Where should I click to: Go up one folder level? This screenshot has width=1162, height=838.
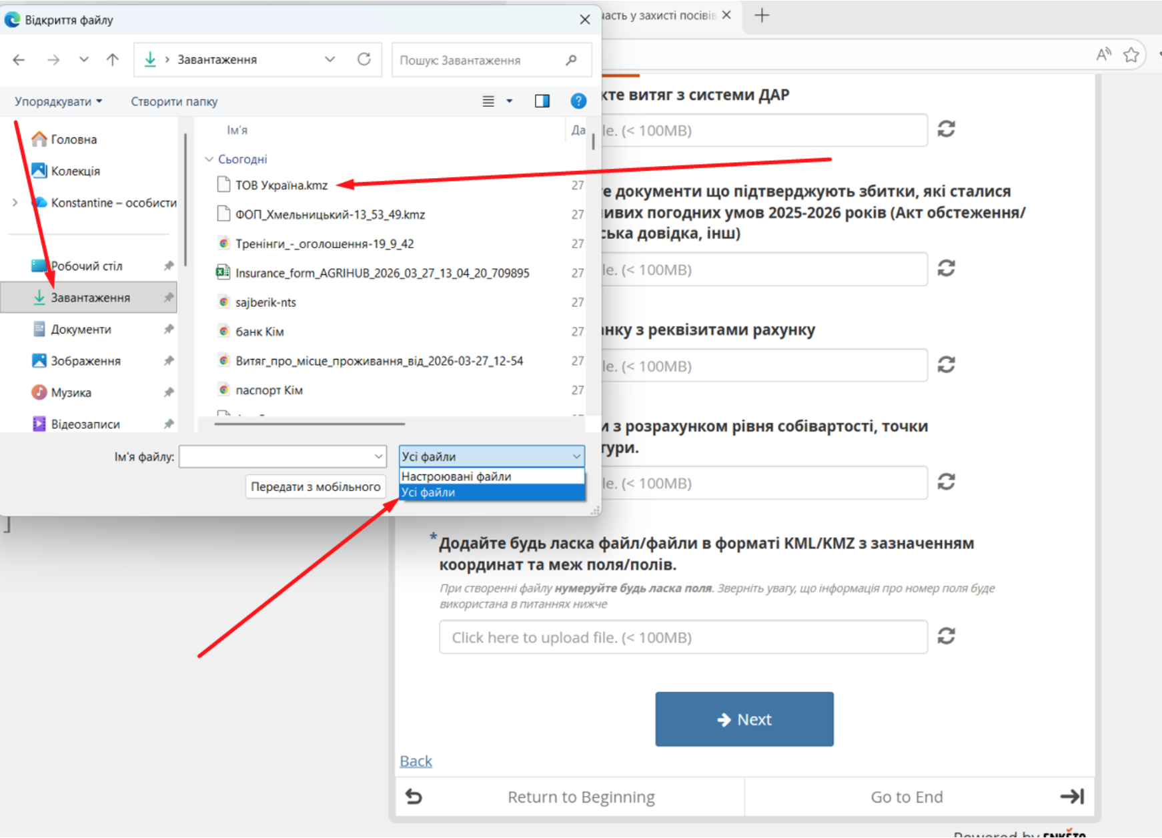point(112,60)
